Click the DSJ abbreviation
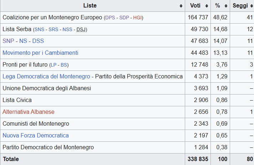This screenshot has height=165, width=254. pyautogui.click(x=81, y=30)
